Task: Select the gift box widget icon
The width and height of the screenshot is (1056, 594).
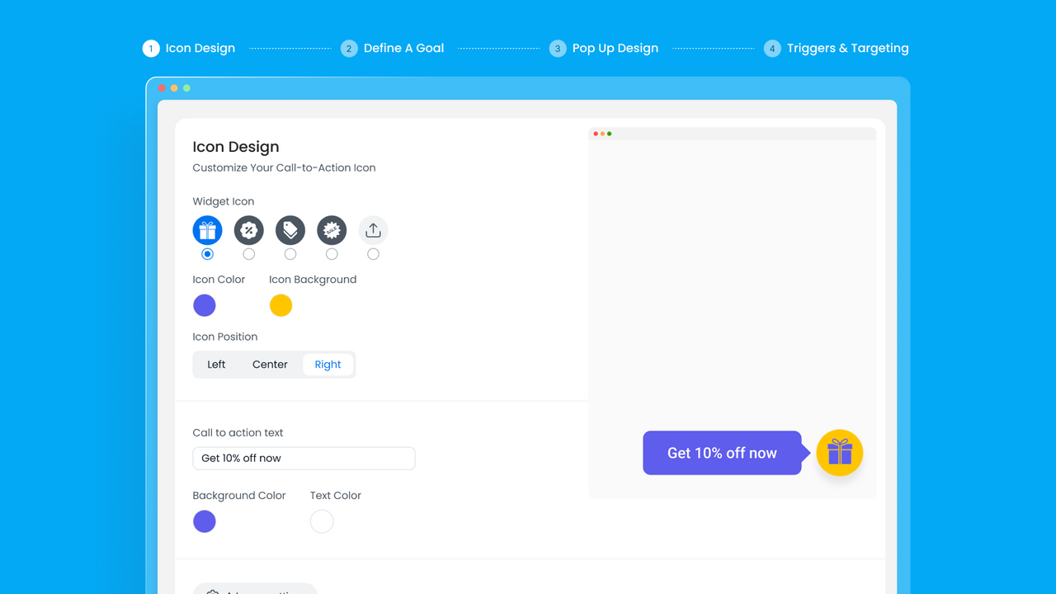Action: click(207, 230)
